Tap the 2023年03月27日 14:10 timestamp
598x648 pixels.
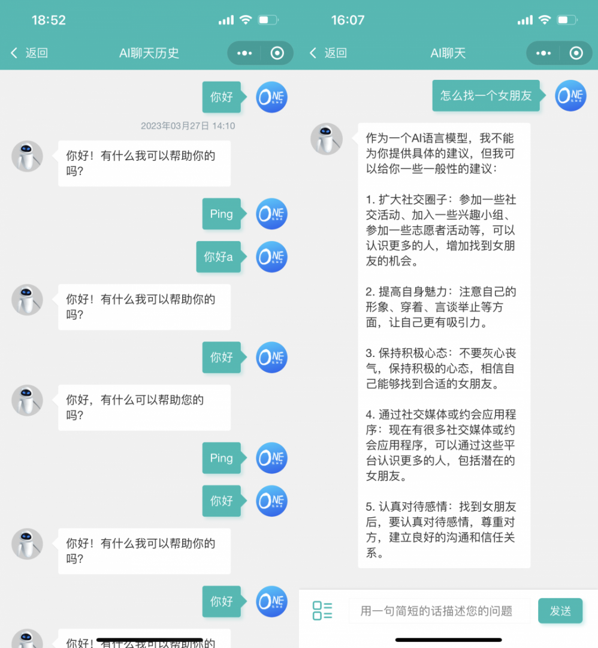[x=188, y=126]
